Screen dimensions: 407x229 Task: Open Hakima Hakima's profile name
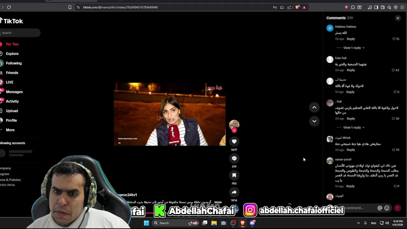click(x=345, y=27)
